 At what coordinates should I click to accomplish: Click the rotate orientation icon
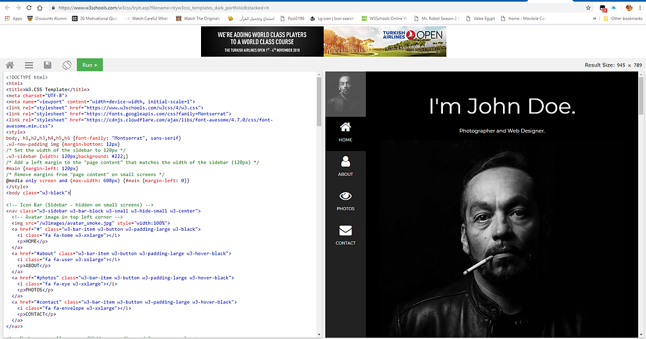pos(67,65)
